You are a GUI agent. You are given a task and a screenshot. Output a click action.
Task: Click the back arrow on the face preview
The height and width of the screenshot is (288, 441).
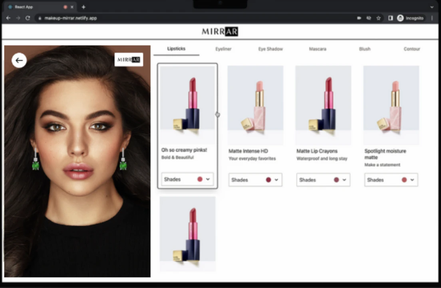(x=19, y=60)
